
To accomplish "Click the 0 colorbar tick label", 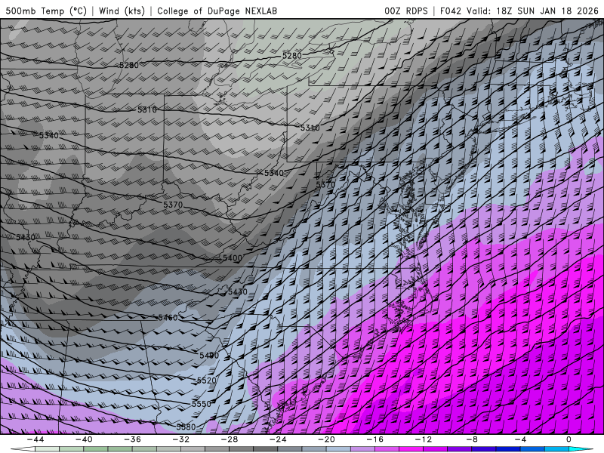I will click(569, 439).
